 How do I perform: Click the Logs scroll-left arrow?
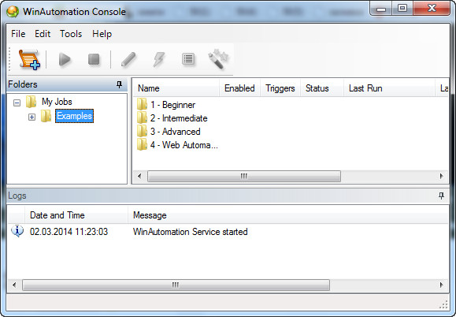pyautogui.click(x=14, y=285)
